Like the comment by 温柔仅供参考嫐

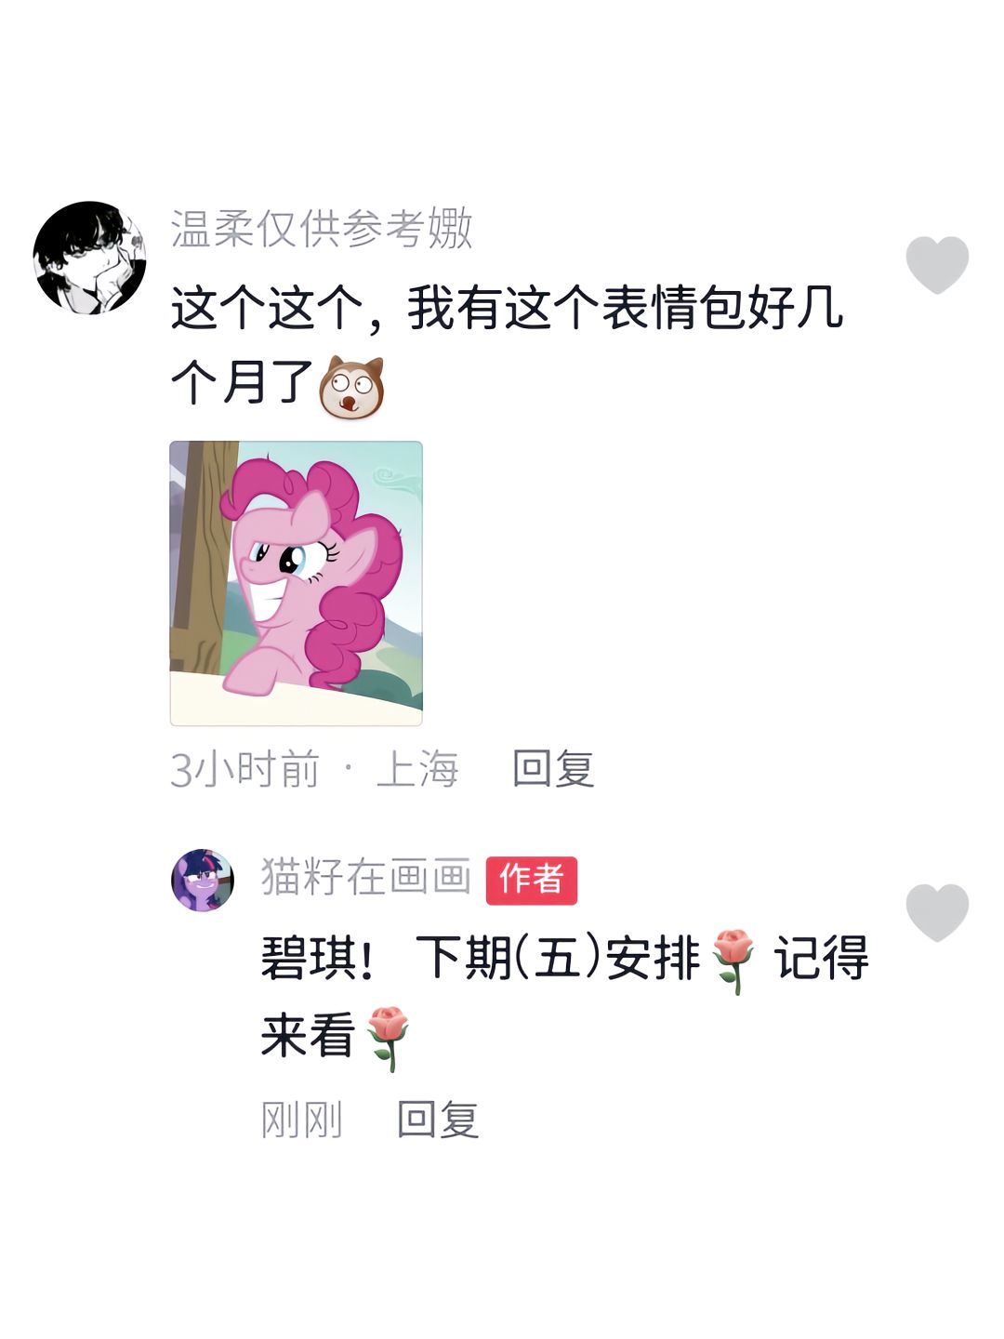(937, 264)
